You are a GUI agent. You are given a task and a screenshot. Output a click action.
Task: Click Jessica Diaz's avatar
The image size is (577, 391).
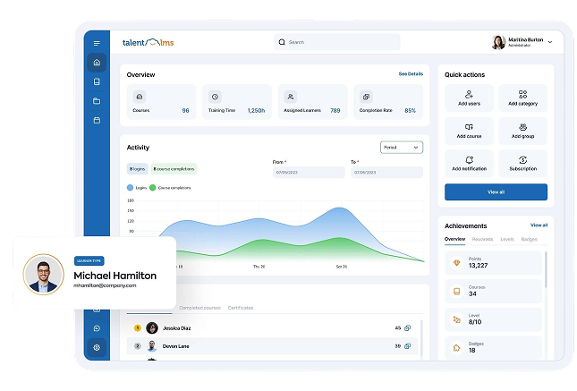pyautogui.click(x=152, y=327)
